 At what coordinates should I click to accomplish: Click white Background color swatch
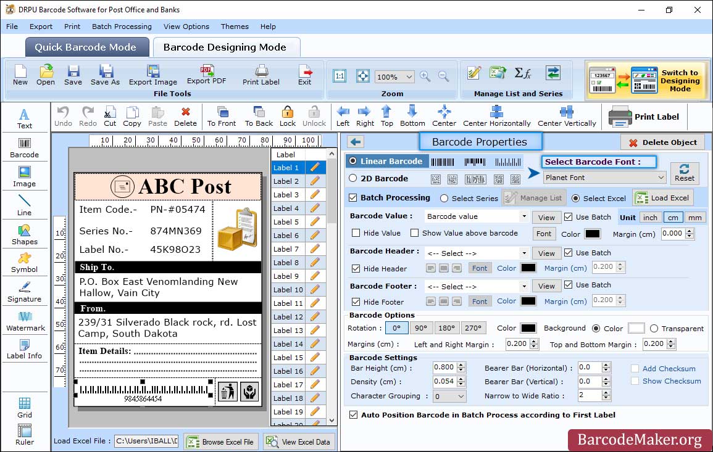[x=636, y=328]
